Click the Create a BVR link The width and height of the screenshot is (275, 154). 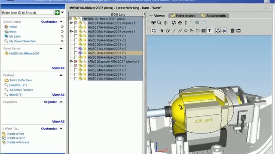click(x=15, y=138)
